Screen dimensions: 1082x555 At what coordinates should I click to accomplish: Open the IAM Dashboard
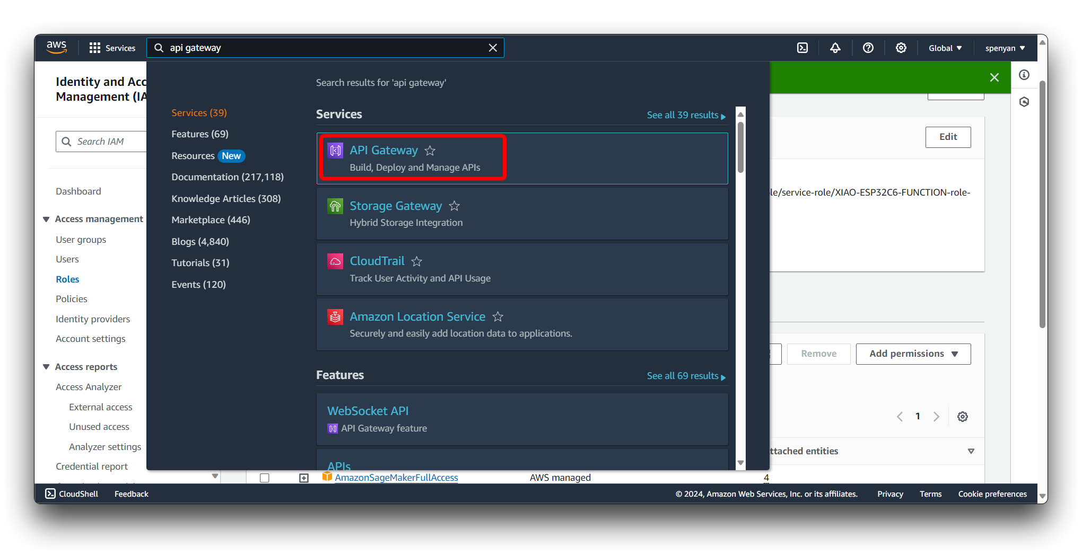tap(78, 191)
